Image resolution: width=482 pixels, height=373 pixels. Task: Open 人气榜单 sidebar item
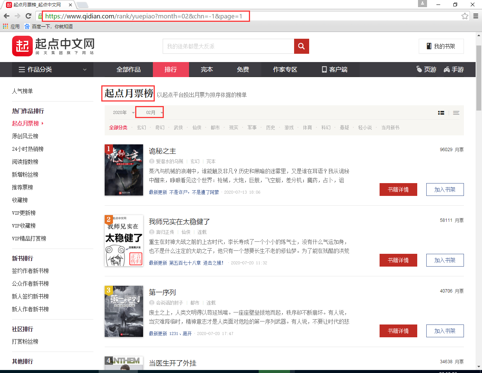click(x=22, y=91)
